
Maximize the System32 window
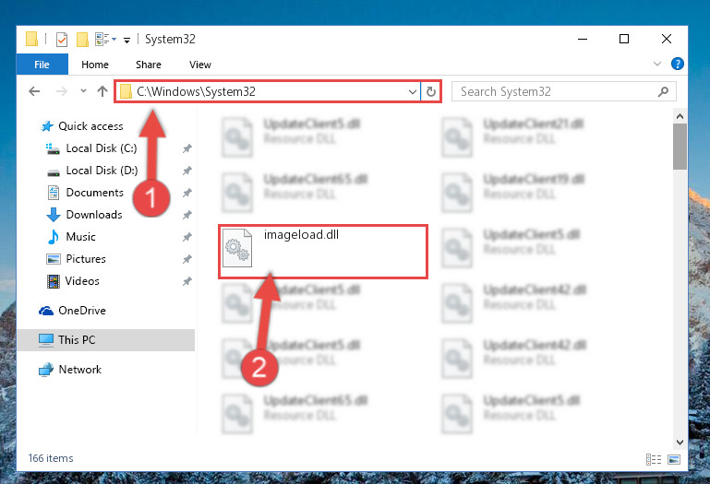point(624,39)
